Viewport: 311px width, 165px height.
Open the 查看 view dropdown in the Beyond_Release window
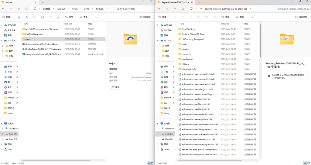coord(242,17)
